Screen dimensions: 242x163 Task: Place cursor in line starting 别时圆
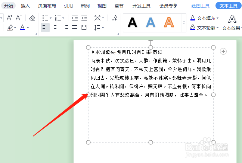coord(149,95)
